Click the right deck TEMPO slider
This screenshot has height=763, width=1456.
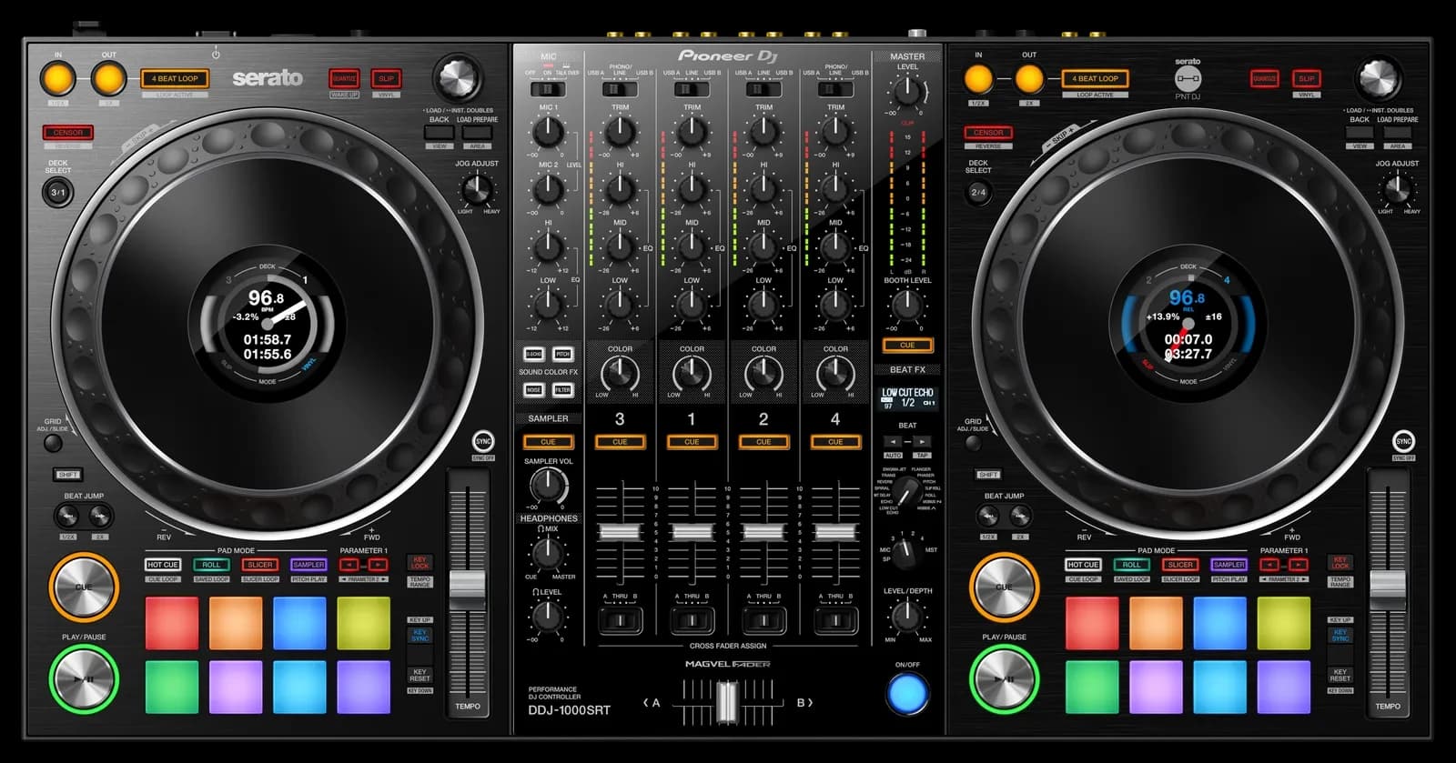[x=1388, y=590]
